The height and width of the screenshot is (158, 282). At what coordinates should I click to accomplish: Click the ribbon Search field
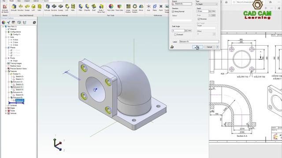pos(52,1)
